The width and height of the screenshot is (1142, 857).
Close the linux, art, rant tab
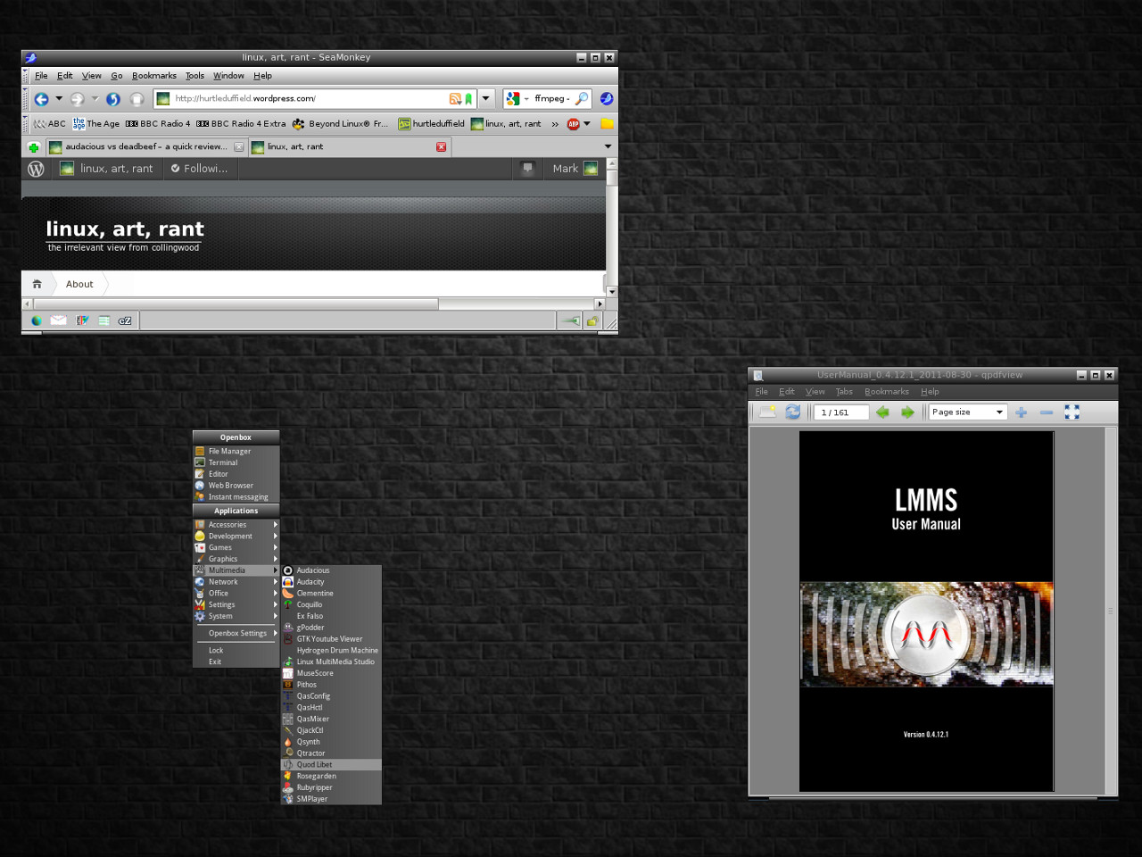(x=441, y=147)
